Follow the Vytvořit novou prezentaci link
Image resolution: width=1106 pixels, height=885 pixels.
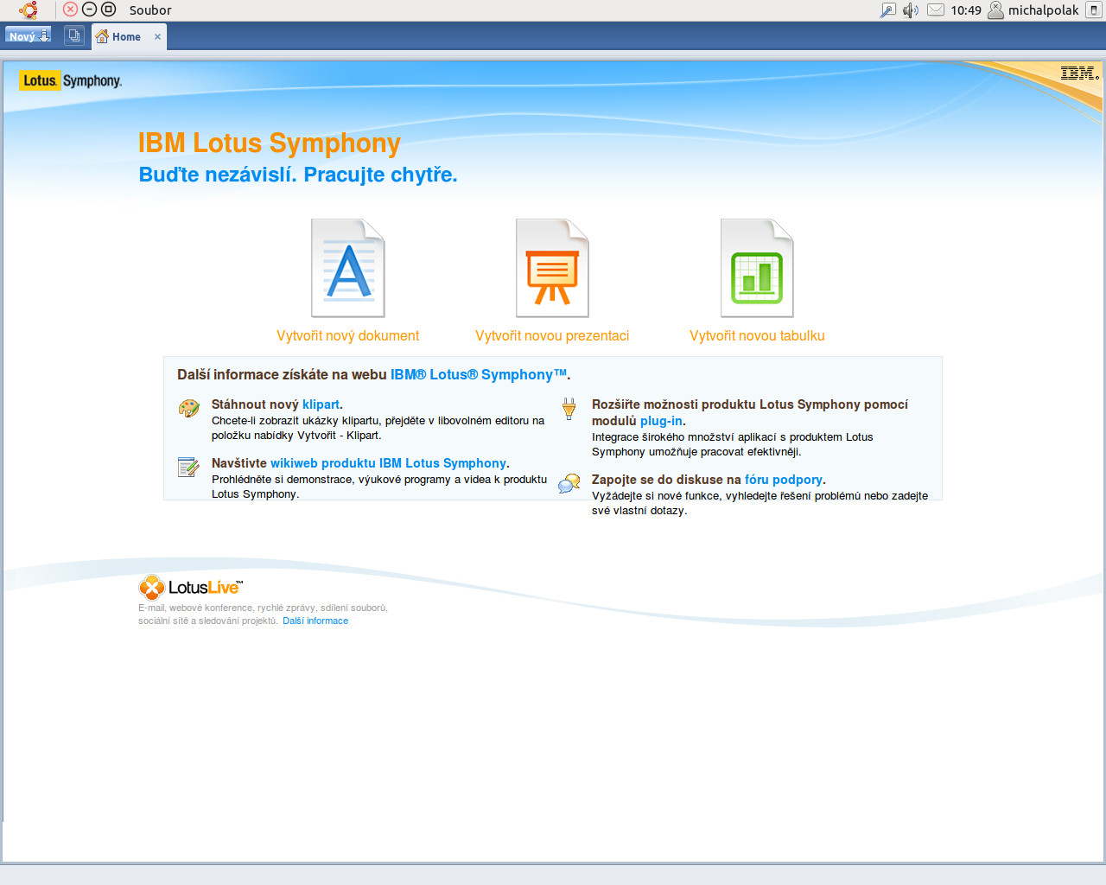pyautogui.click(x=552, y=335)
